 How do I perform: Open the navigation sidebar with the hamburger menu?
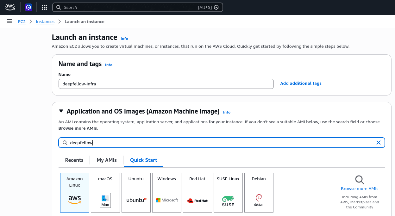9,21
